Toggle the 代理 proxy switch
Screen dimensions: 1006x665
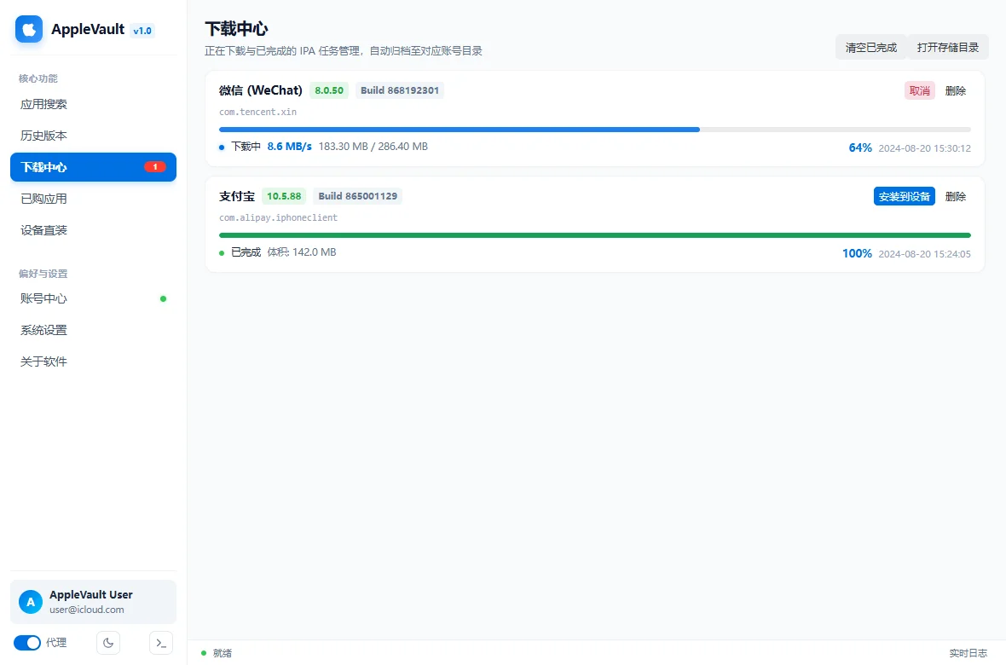click(x=27, y=643)
